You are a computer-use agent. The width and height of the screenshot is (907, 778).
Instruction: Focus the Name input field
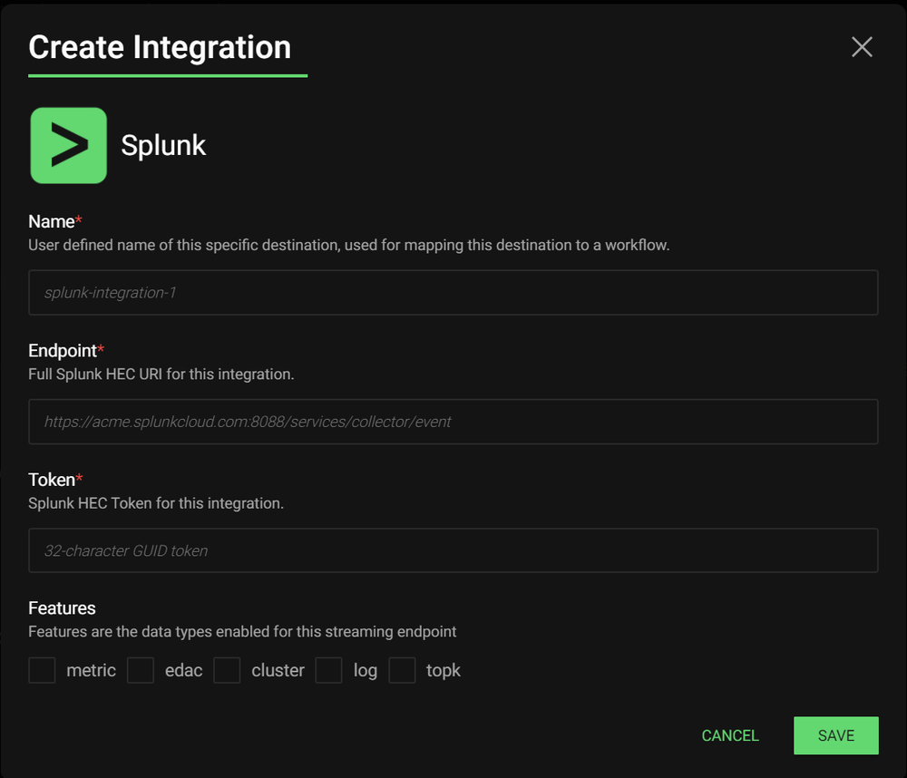(453, 293)
